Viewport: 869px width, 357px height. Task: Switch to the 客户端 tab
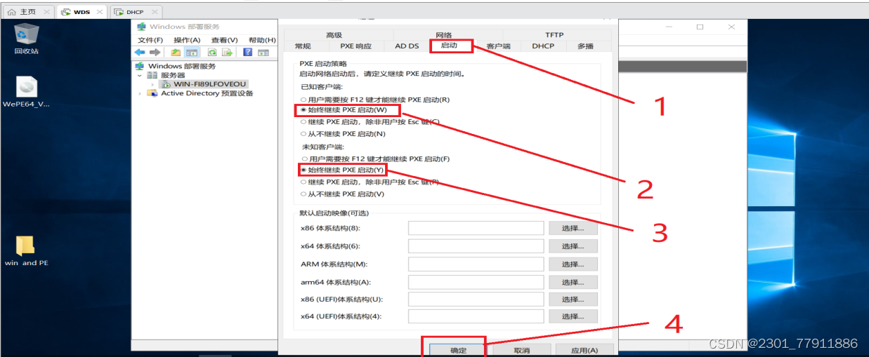click(x=498, y=46)
